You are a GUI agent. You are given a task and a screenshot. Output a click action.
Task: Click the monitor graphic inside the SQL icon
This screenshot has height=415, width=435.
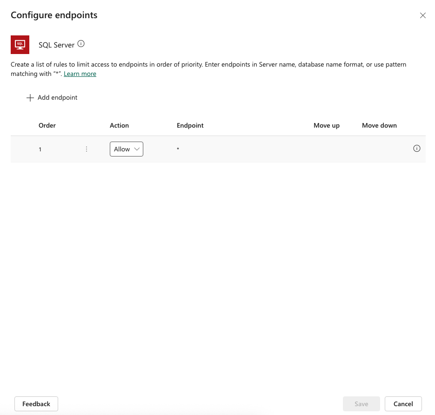point(20,43)
